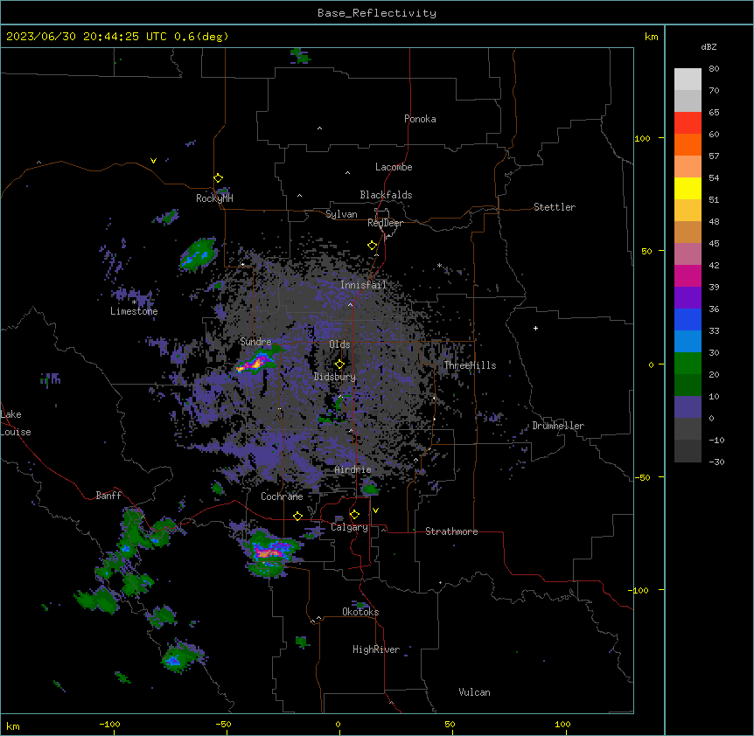This screenshot has width=754, height=736.
Task: Click the Base_Reflectivity title
Action: (x=376, y=13)
